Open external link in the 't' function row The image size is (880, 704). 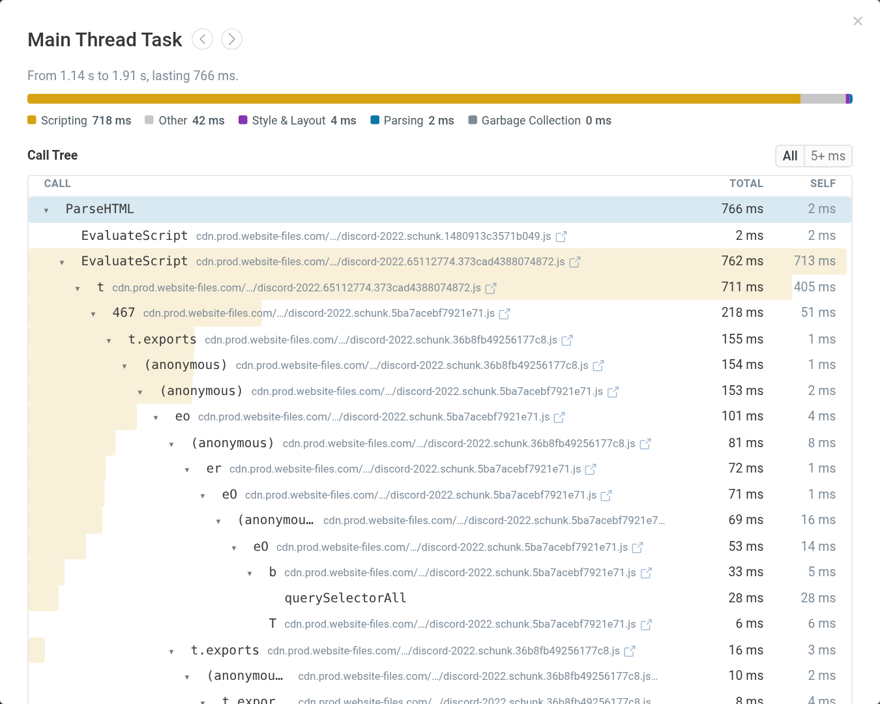pyautogui.click(x=491, y=288)
